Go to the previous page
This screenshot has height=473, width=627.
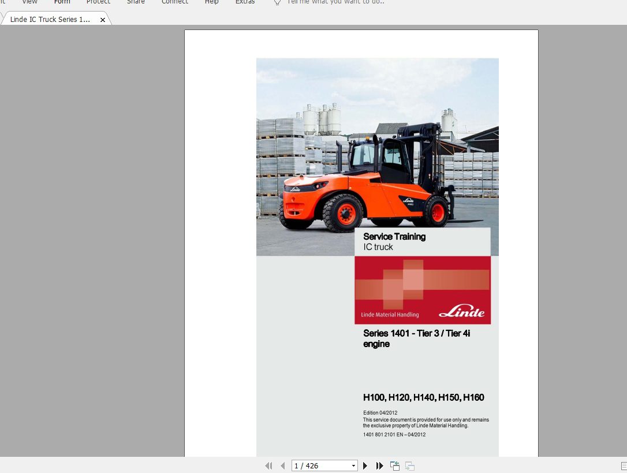[283, 466]
